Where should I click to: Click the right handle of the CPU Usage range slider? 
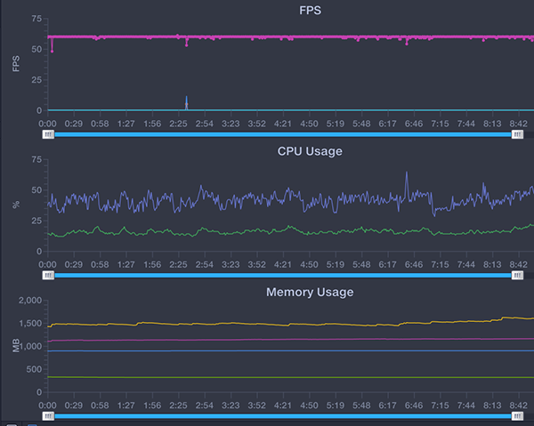tap(517, 276)
